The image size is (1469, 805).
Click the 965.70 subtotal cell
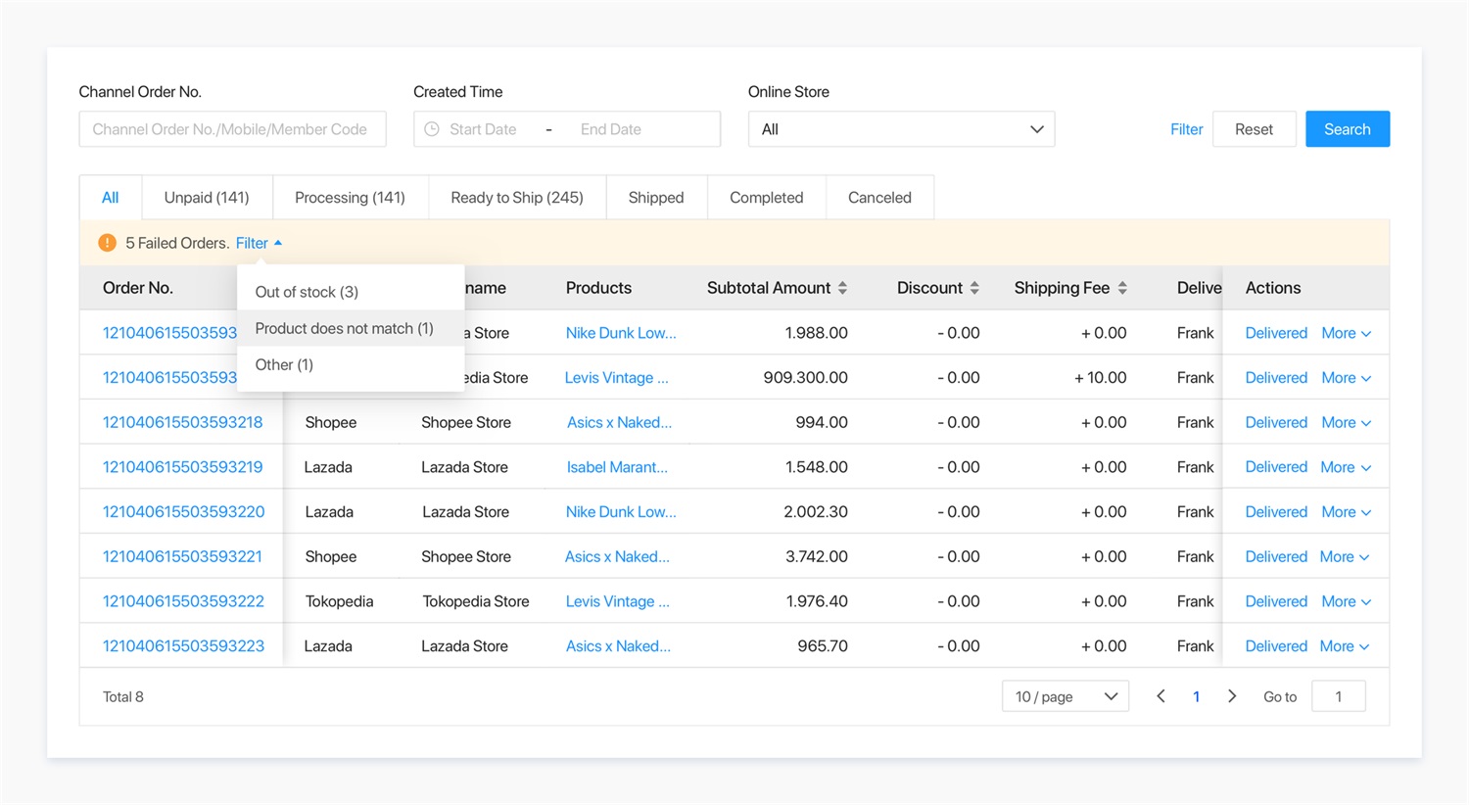(823, 646)
